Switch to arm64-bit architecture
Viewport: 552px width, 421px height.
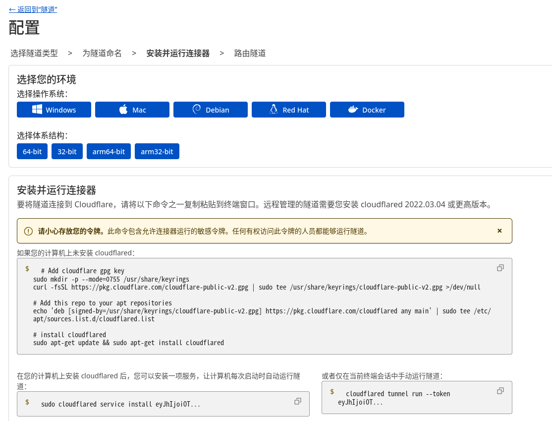coord(109,151)
